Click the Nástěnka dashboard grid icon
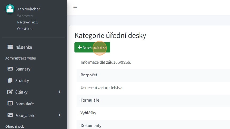The height and width of the screenshot is (129, 230). coord(10,47)
